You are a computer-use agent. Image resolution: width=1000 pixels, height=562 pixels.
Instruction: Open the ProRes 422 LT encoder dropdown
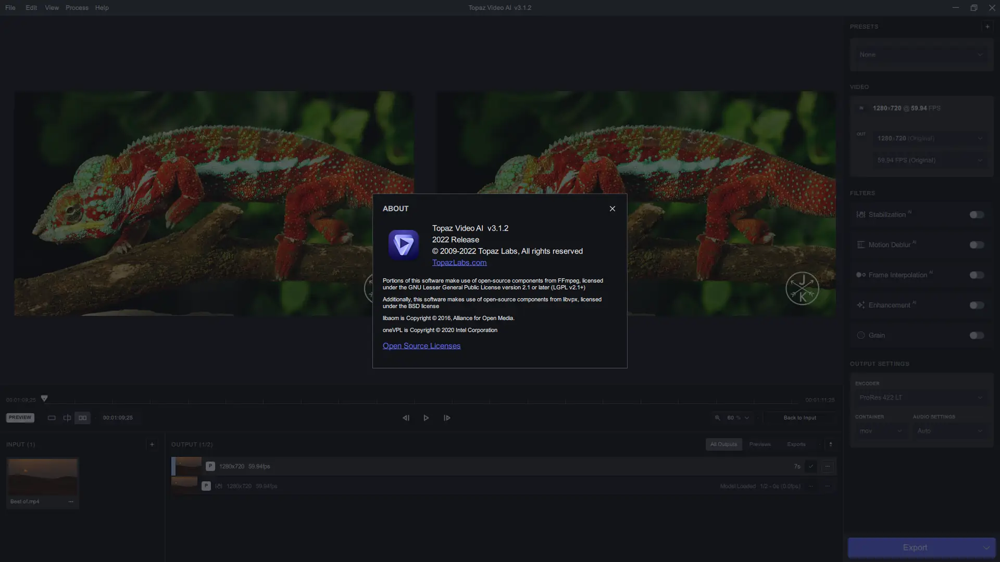921,398
